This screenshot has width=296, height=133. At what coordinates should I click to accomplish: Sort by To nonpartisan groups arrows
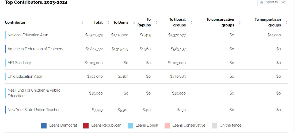[287, 22]
